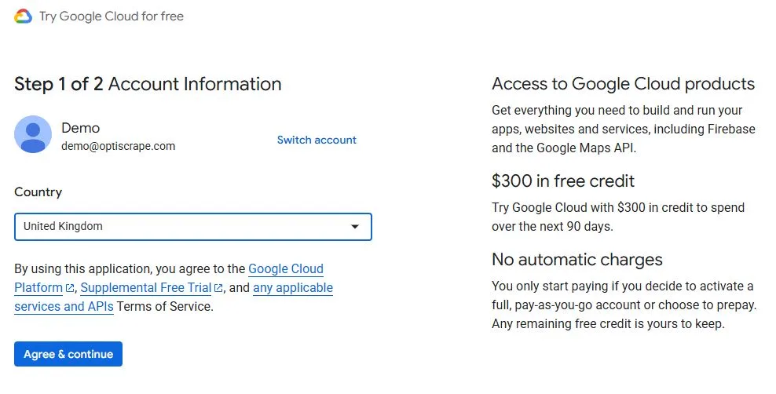Open the Google Cloud Platform terms link

tap(285, 269)
